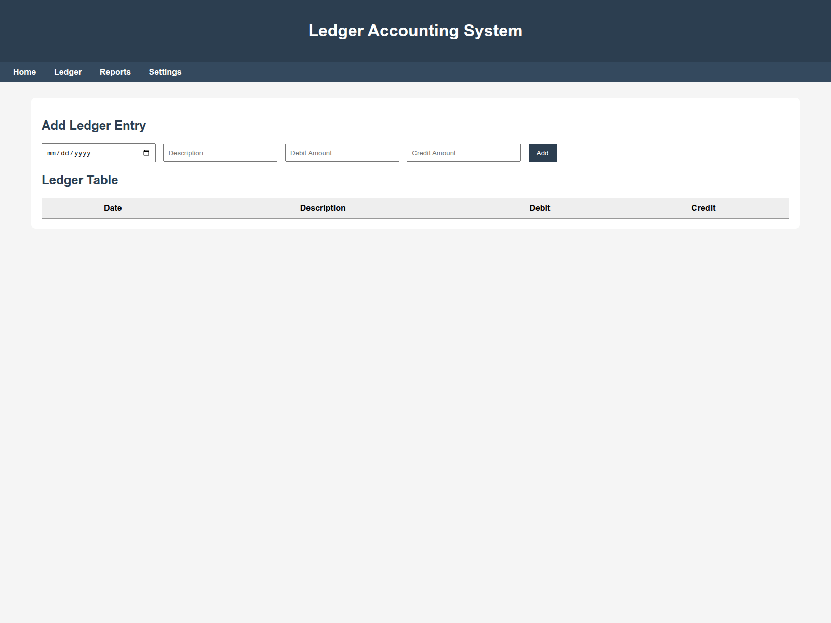
Task: Click the mm portion of the date input
Action: click(x=51, y=153)
